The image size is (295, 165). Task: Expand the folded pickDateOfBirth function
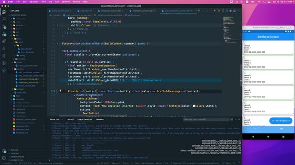(58, 44)
